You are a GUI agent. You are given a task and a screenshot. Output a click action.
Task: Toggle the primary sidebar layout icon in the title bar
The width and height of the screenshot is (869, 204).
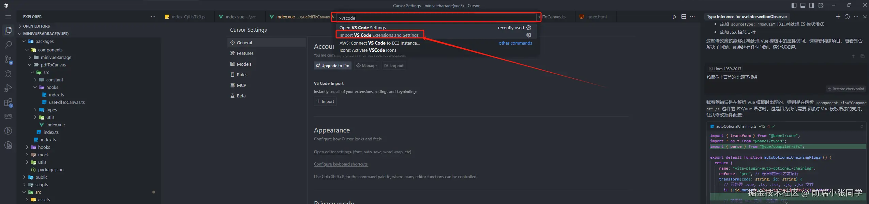tap(794, 5)
